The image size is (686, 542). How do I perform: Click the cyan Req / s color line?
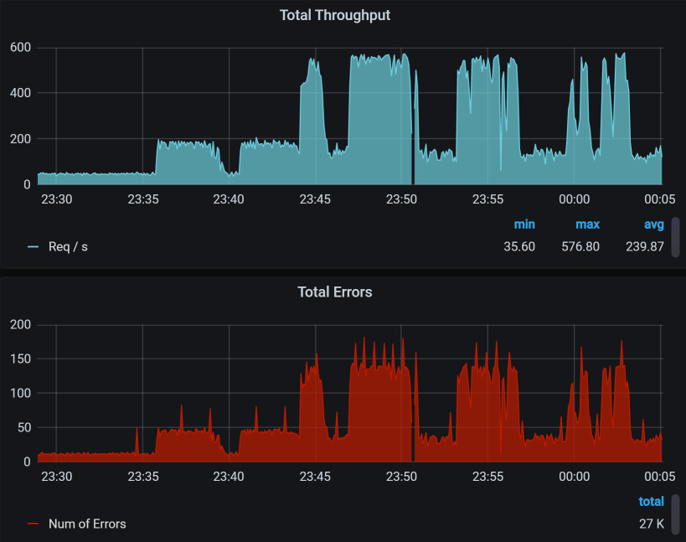pyautogui.click(x=34, y=246)
